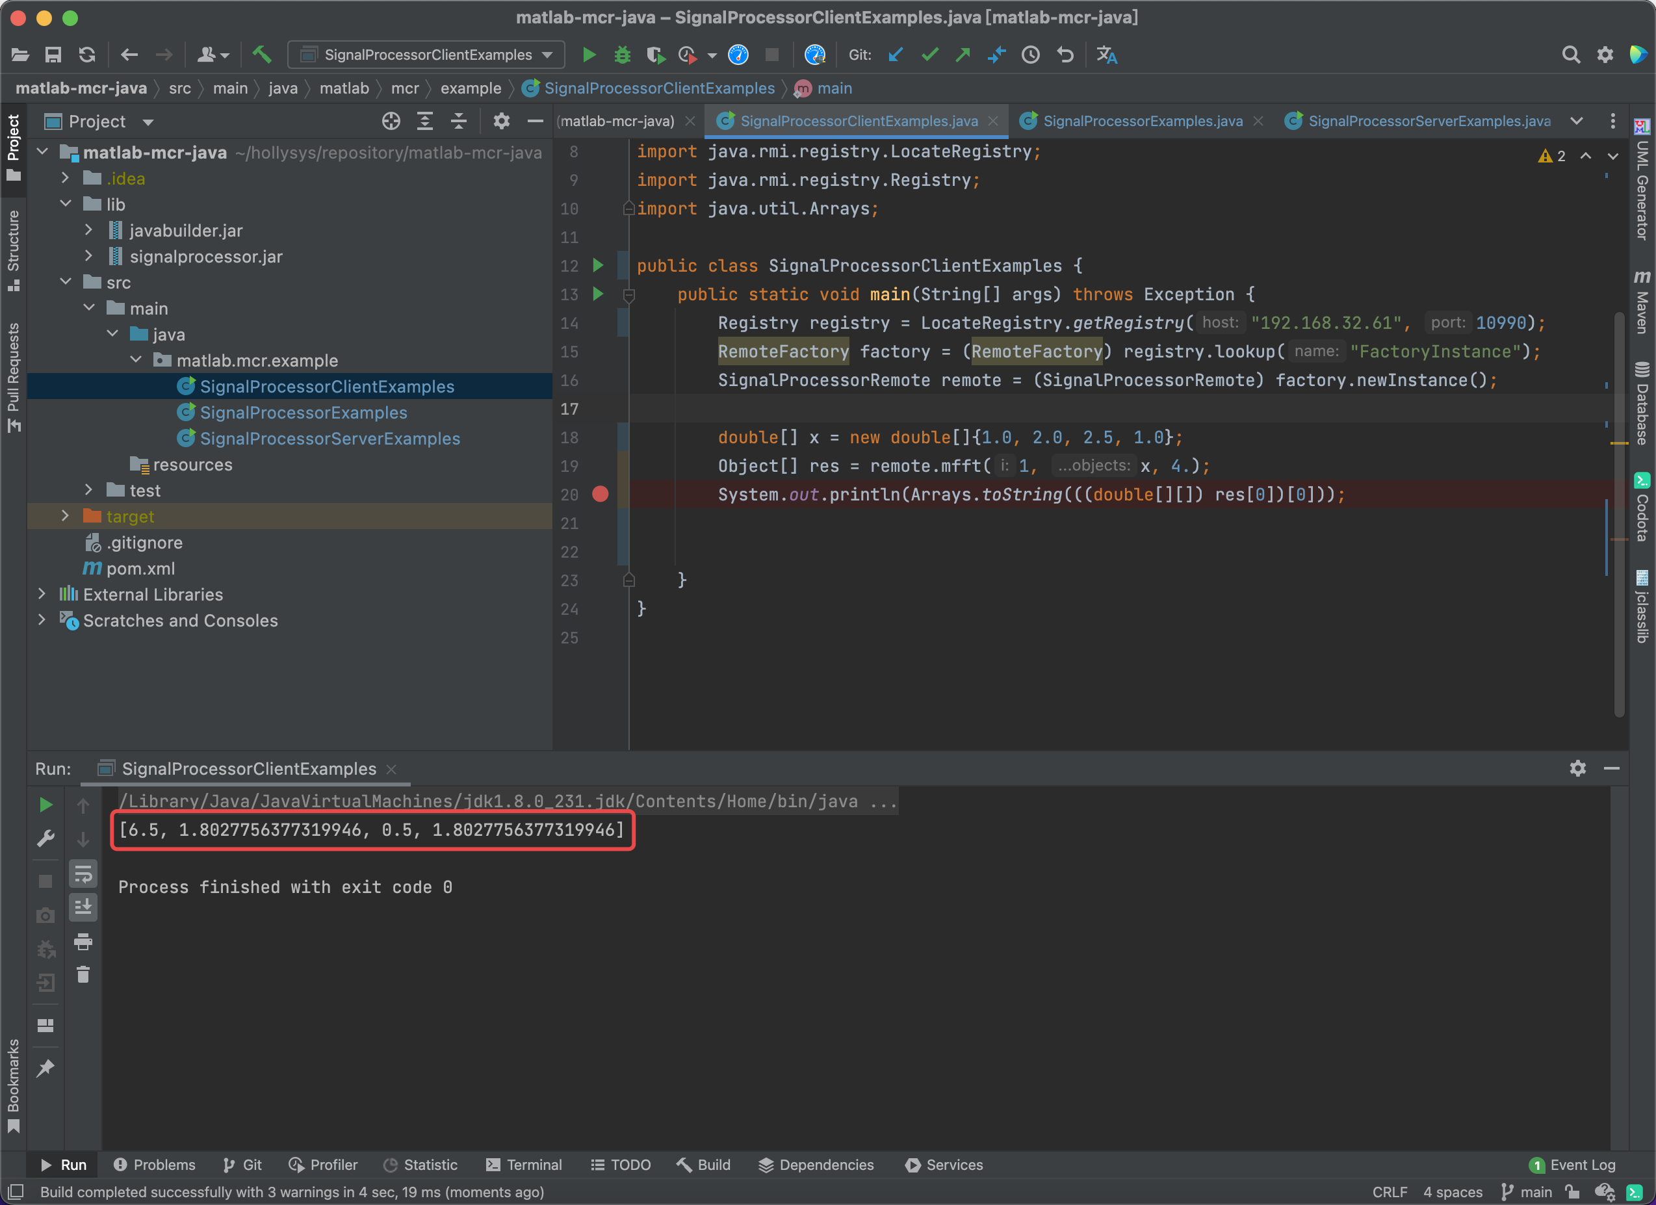
Task: Click 4 spaces indent setting
Action: click(x=1453, y=1193)
